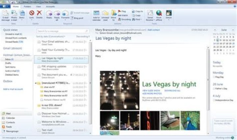Open the Items dropdown in New group
237x140 pixels.
tap(22, 15)
